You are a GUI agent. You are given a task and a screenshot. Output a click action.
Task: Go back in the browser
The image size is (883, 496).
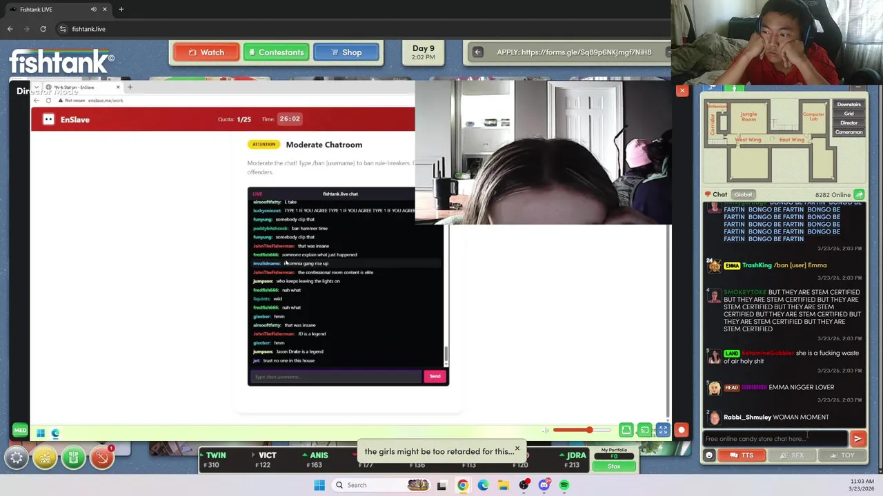10,29
